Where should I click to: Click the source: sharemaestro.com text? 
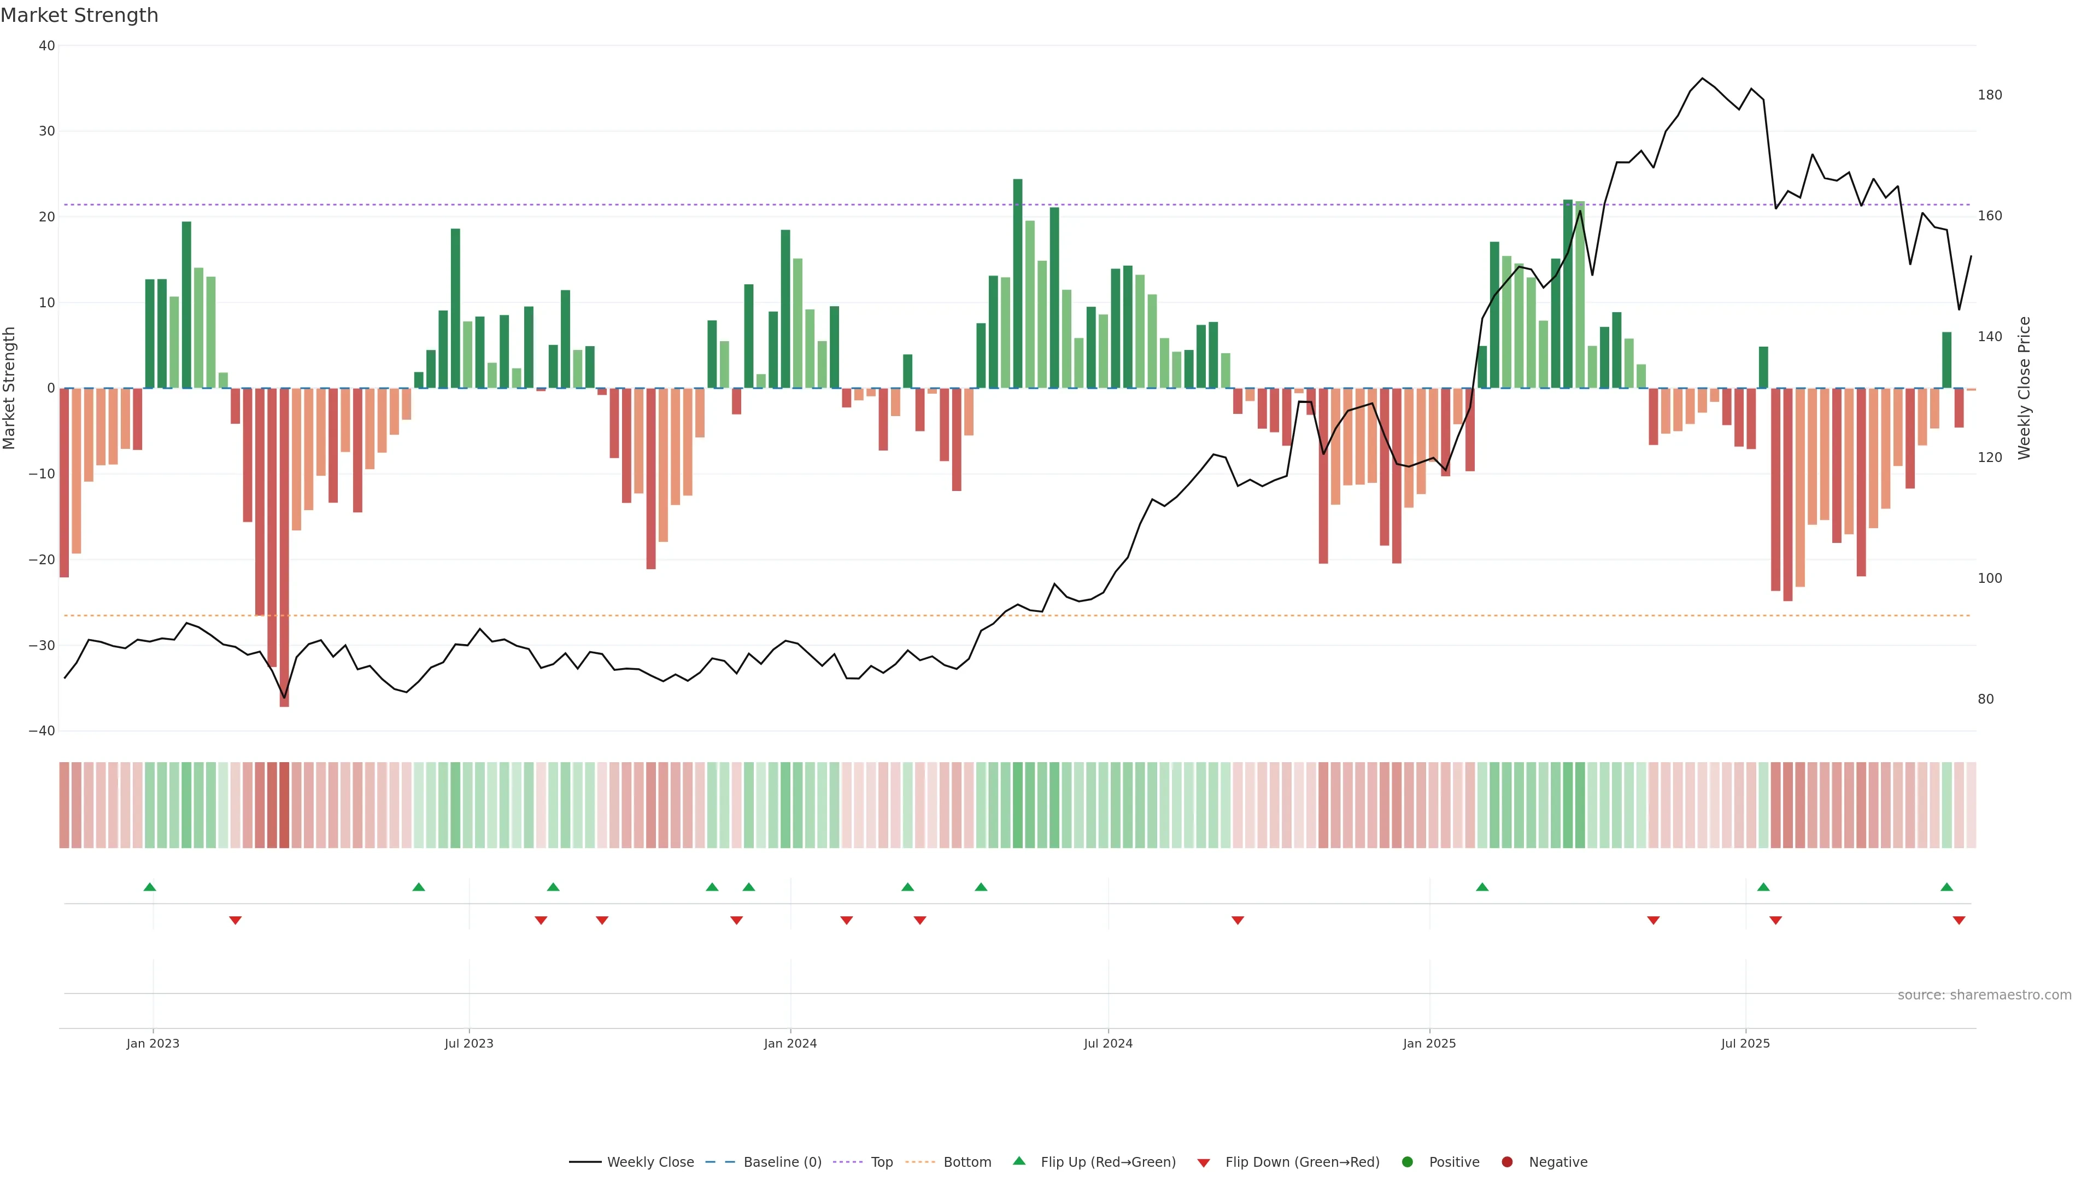pos(1984,995)
